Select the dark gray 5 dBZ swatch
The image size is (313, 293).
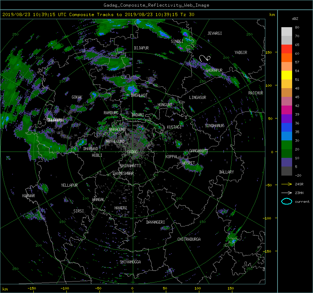pos(287,171)
